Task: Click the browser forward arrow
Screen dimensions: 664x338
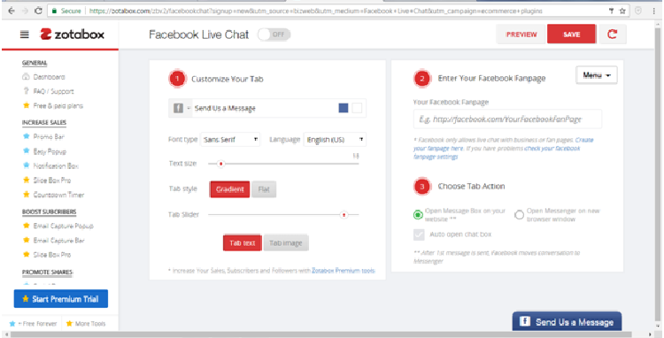Action: point(25,11)
